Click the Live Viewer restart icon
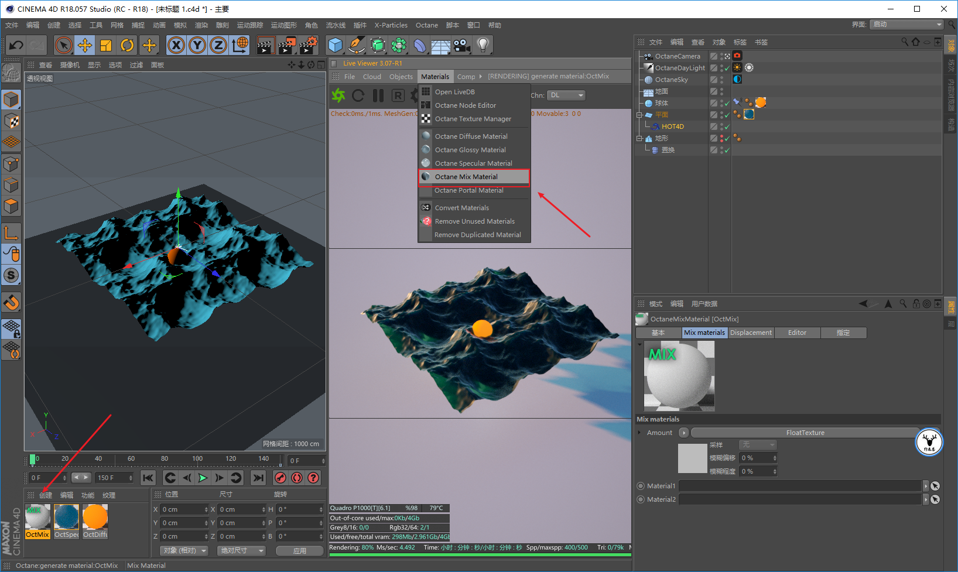Screen dimensions: 958x572 tap(358, 95)
